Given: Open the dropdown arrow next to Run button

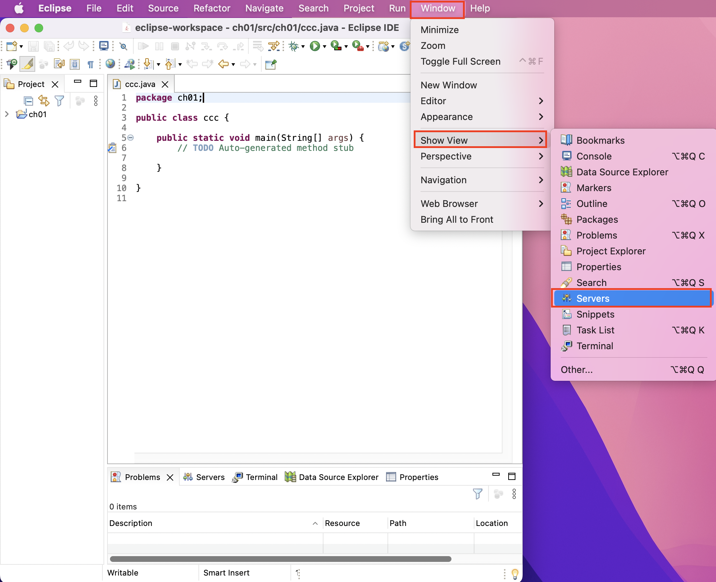Looking at the screenshot, I should tap(325, 47).
